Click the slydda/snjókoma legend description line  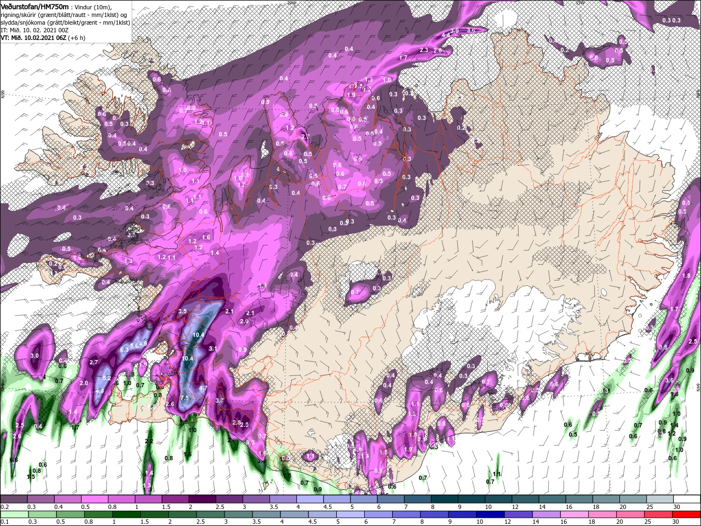click(65, 22)
